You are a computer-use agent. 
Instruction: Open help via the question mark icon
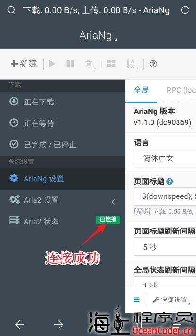[x=153, y=64]
